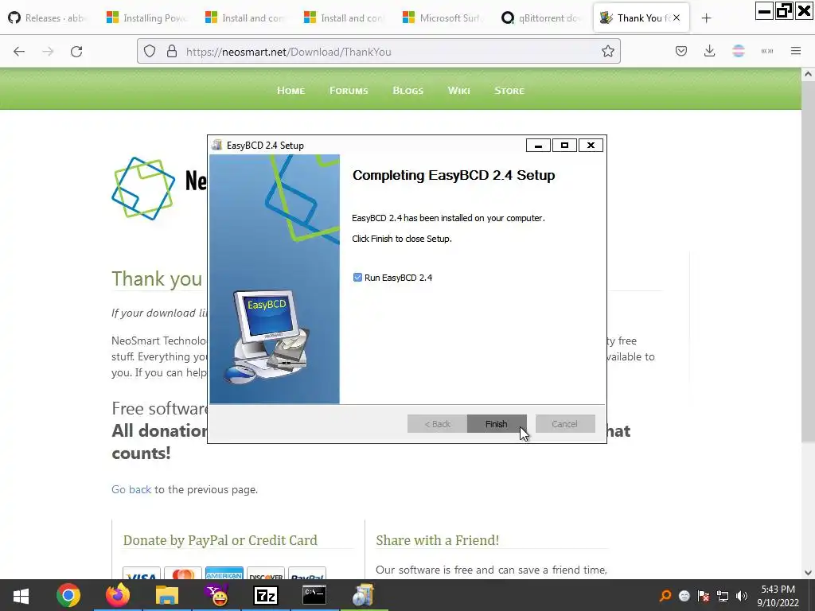The width and height of the screenshot is (815, 611).
Task: Uncheck the Run EasyBCD 2.4 checkbox
Action: coord(357,278)
